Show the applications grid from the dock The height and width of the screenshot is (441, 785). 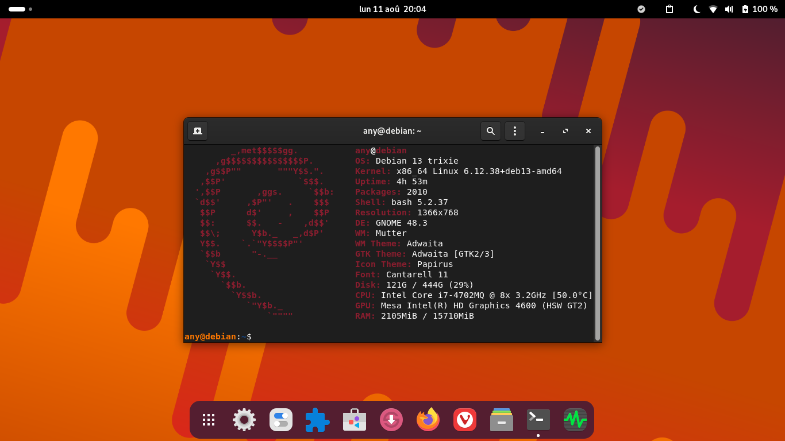coord(209,420)
